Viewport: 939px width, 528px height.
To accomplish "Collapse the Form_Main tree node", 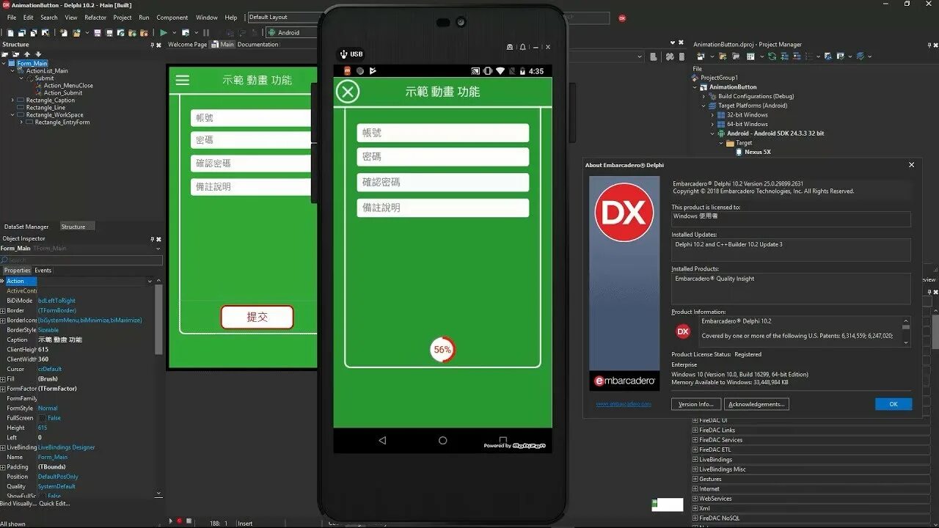I will click(x=3, y=63).
